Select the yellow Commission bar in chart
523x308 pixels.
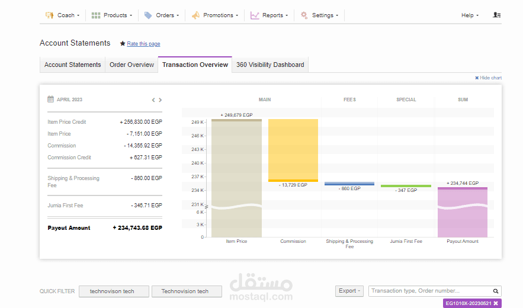tap(293, 150)
